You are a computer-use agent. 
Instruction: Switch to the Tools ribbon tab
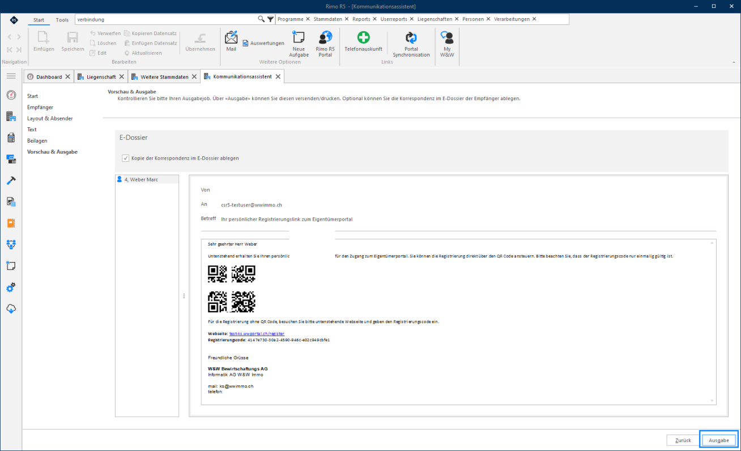[62, 20]
